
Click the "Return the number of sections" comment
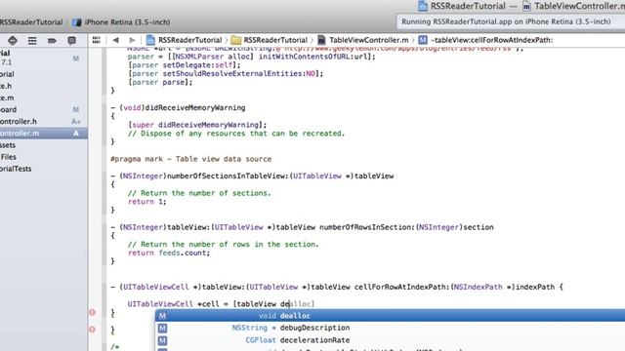pyautogui.click(x=199, y=193)
